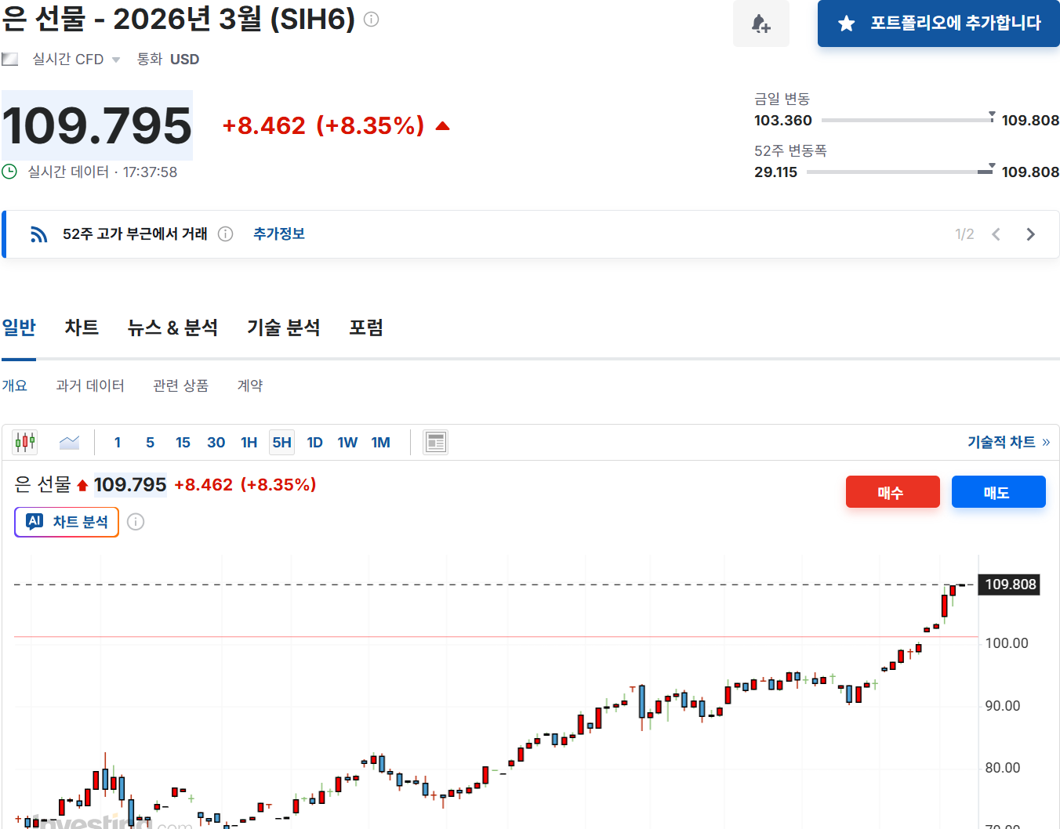The height and width of the screenshot is (829, 1060).
Task: Click info icon next to SIH6 title
Action: click(372, 20)
